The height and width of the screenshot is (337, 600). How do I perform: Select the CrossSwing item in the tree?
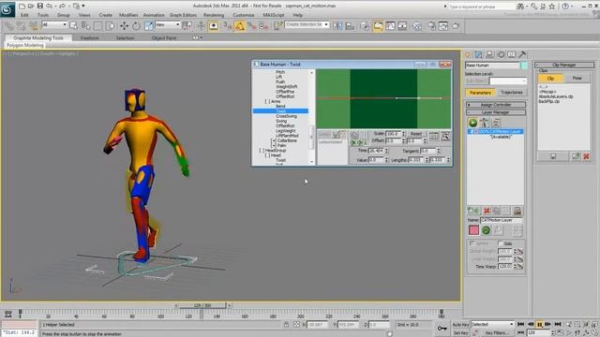point(286,116)
